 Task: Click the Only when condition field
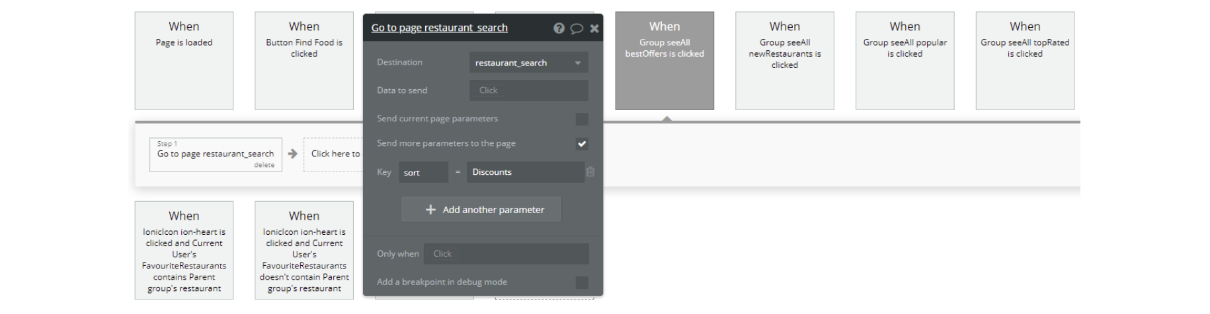click(506, 254)
